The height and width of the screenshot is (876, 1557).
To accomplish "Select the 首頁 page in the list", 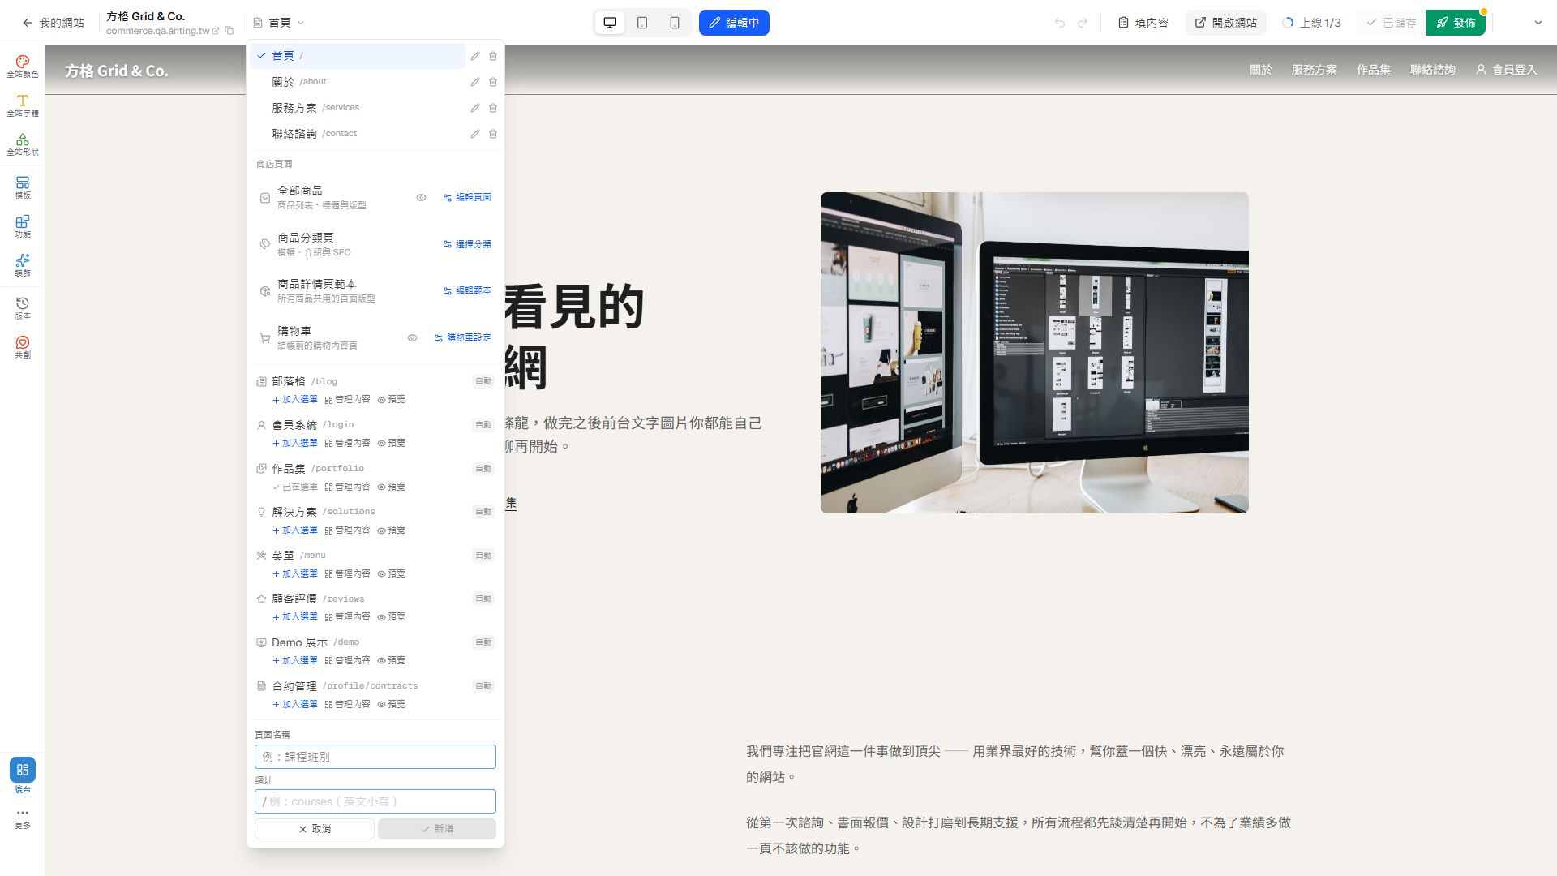I will [358, 56].
